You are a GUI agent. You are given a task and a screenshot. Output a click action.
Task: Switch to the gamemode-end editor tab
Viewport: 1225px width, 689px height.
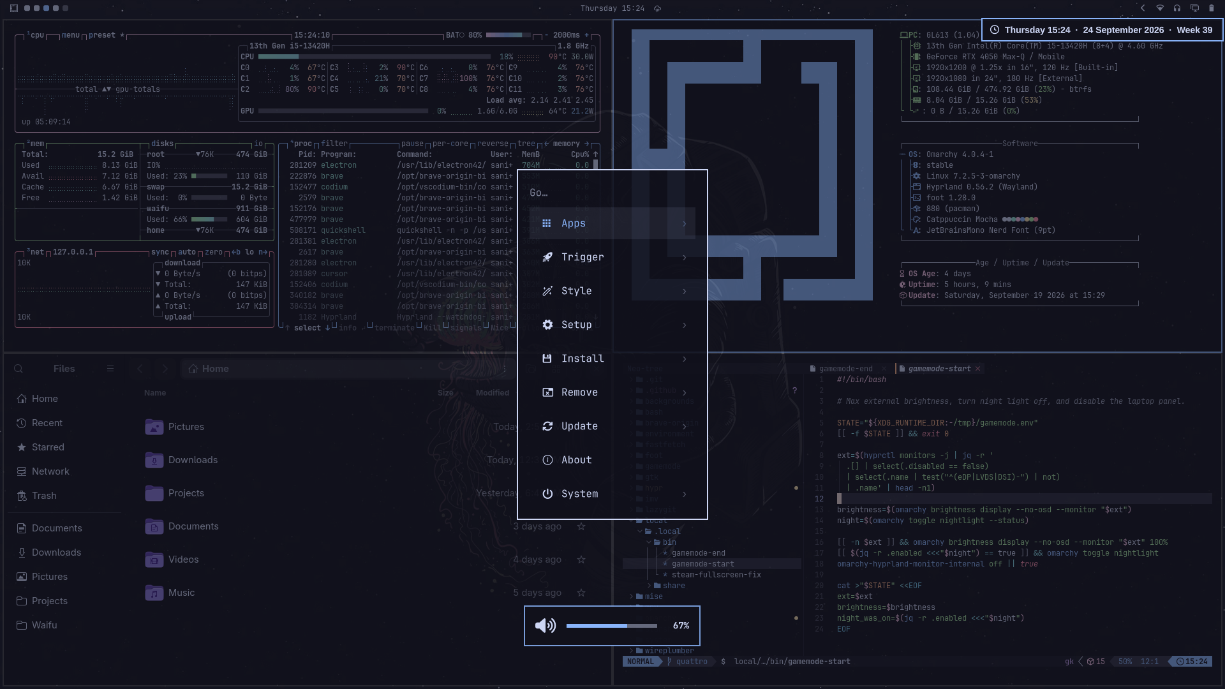pyautogui.click(x=845, y=369)
